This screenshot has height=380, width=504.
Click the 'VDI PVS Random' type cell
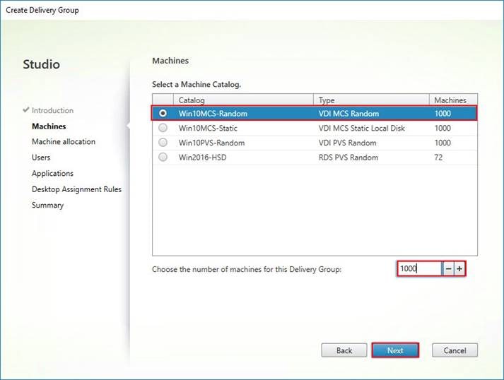click(x=348, y=143)
